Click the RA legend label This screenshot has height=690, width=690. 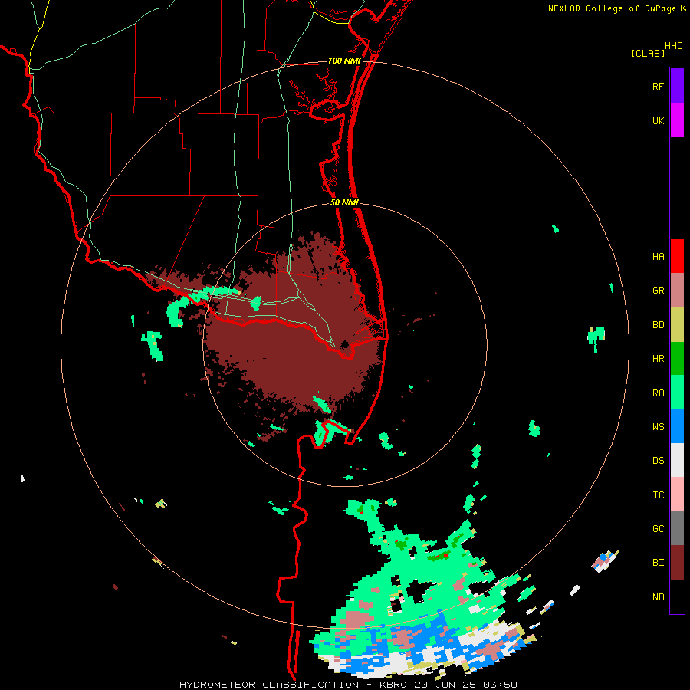(x=658, y=393)
